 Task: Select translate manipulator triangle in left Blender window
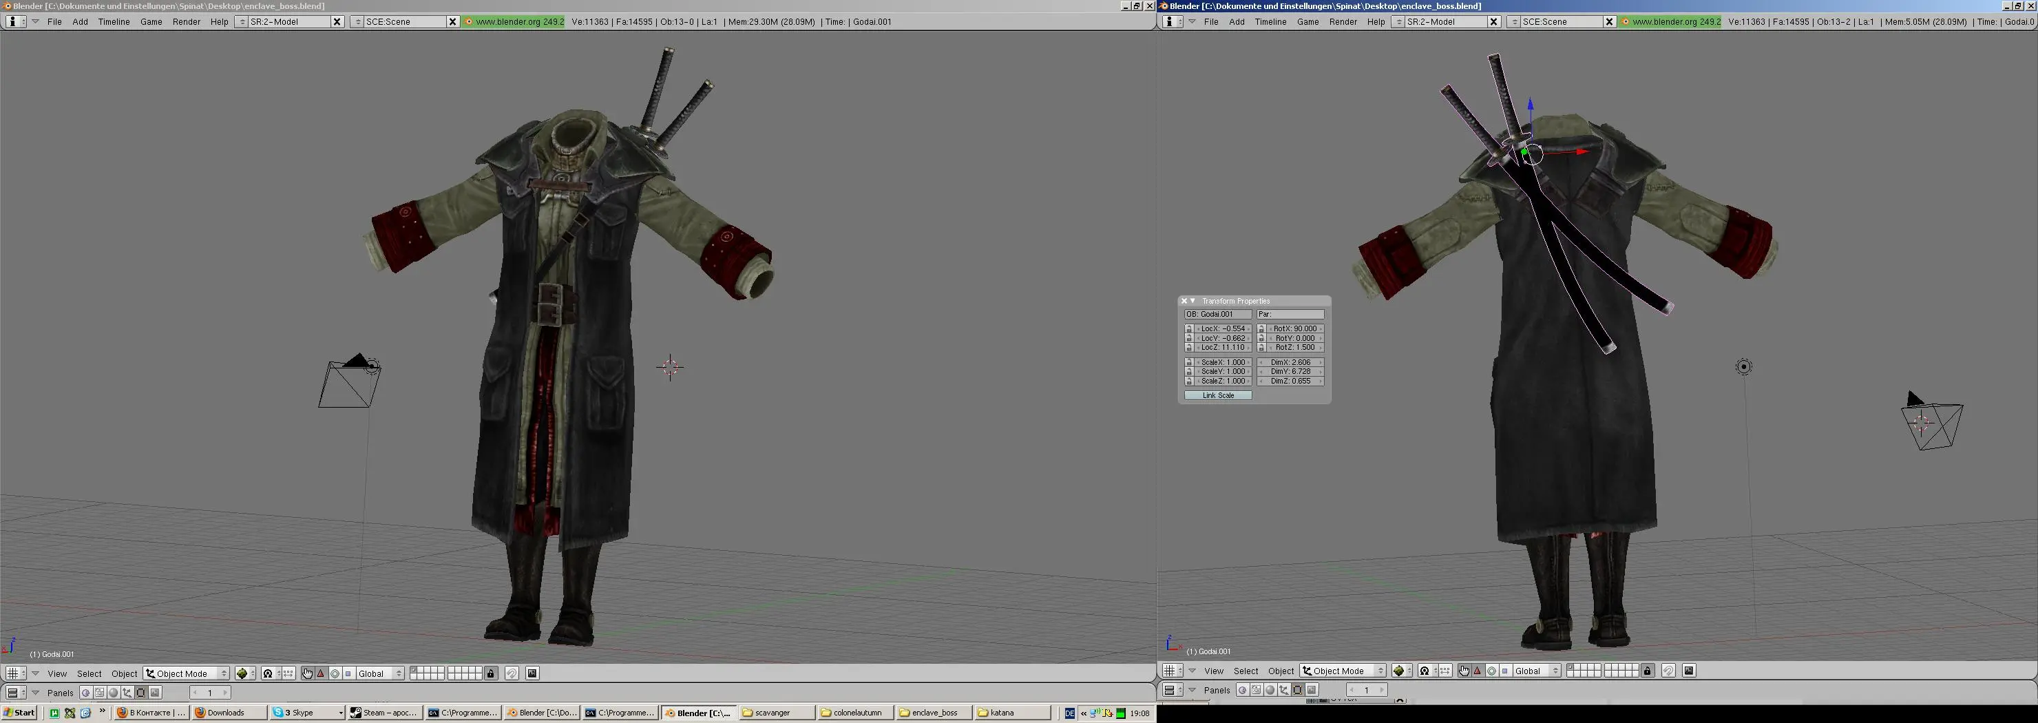320,674
